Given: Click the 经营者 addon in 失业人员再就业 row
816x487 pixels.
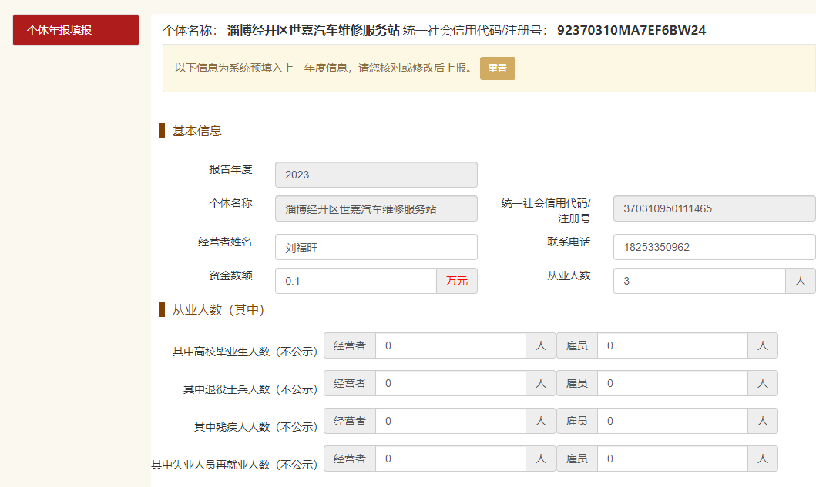Looking at the screenshot, I should click(350, 459).
